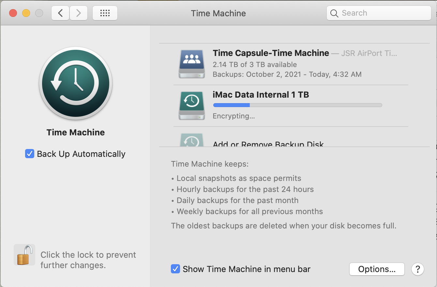Select the Time Capsule network disk icon
This screenshot has height=287, width=437.
[192, 64]
